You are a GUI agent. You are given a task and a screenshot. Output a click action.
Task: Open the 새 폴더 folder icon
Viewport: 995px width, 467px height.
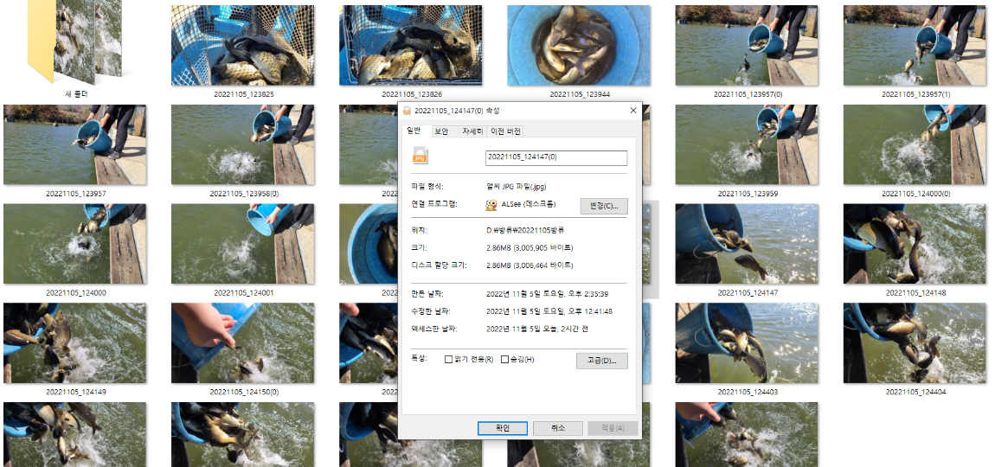[74, 42]
